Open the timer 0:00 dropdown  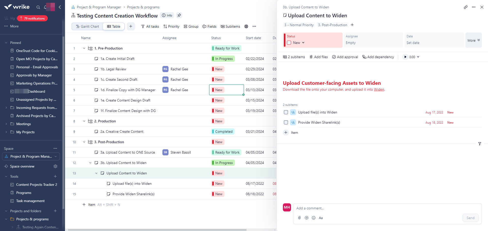[x=414, y=57]
